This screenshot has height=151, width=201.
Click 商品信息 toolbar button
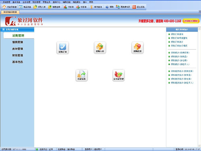coord(25,7)
